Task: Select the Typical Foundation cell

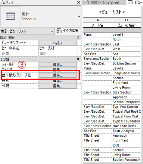Action: [126, 121]
